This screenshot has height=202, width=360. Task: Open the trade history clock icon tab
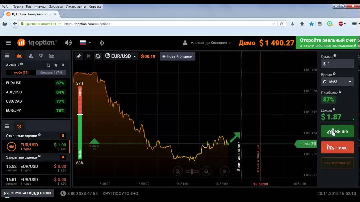coord(19,126)
